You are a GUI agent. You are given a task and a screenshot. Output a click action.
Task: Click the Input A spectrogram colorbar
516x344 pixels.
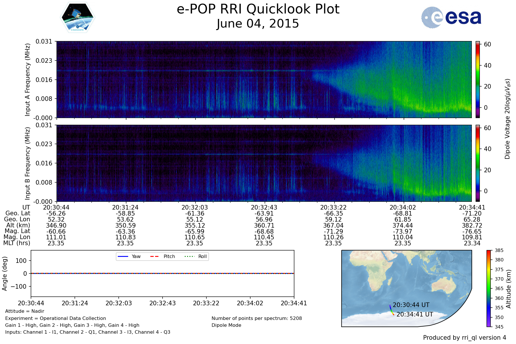(478, 79)
